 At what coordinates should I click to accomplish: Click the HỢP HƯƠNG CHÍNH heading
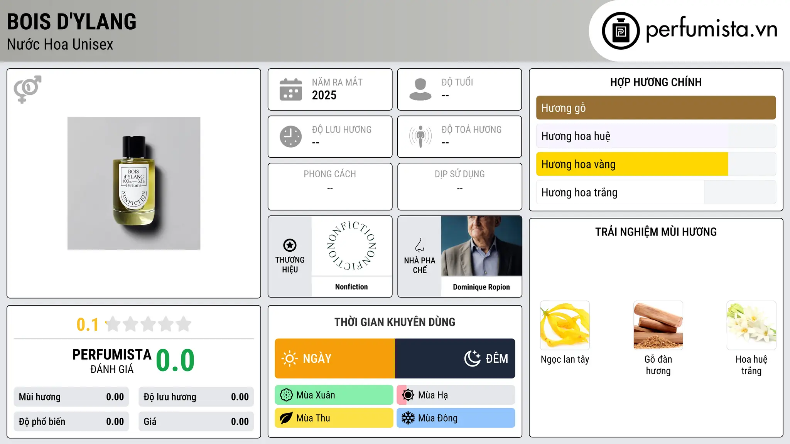click(x=656, y=82)
